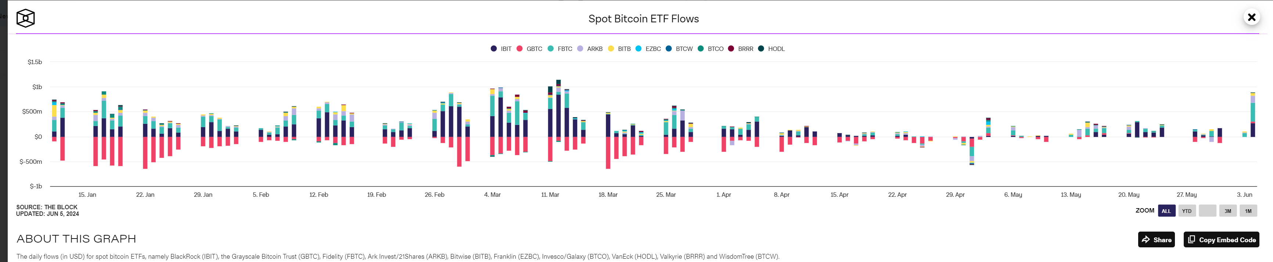
Task: Click the ARKB legend color dot
Action: 580,49
